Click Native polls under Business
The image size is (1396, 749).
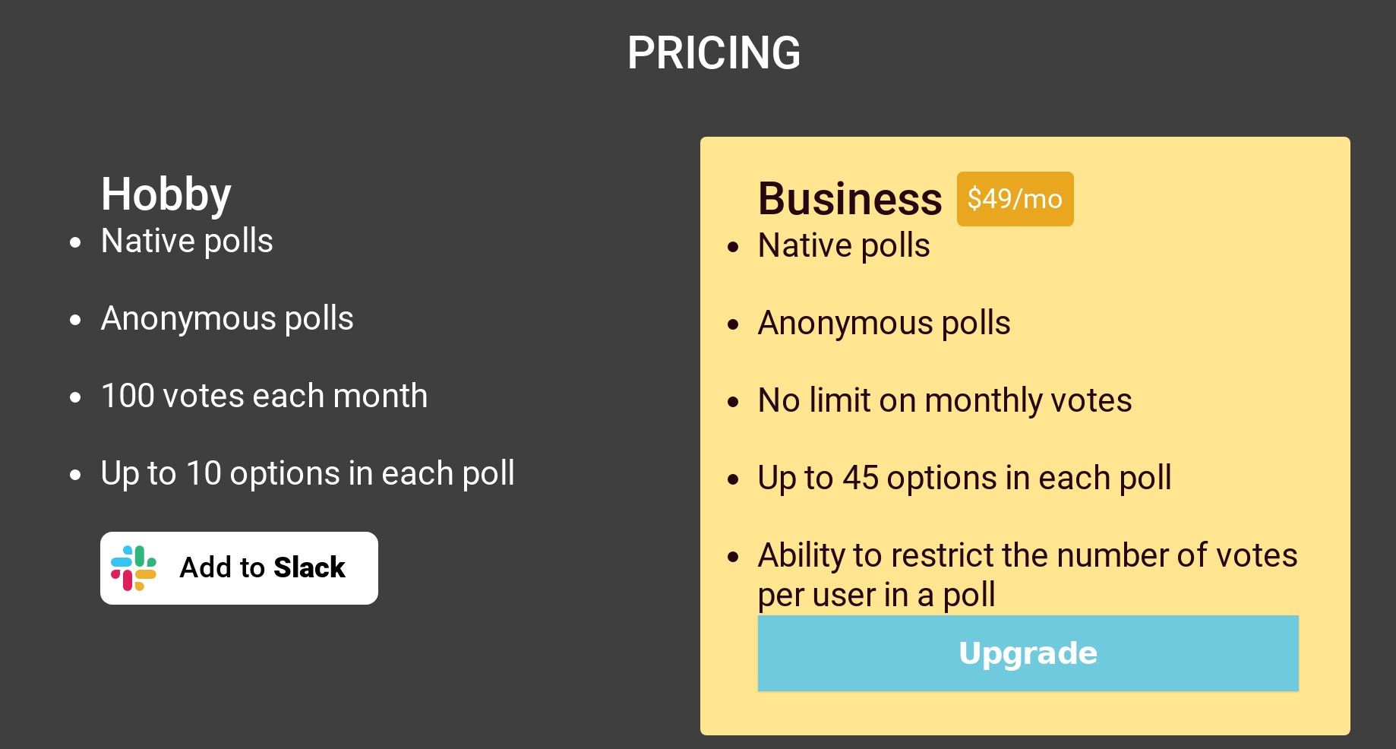pos(843,245)
